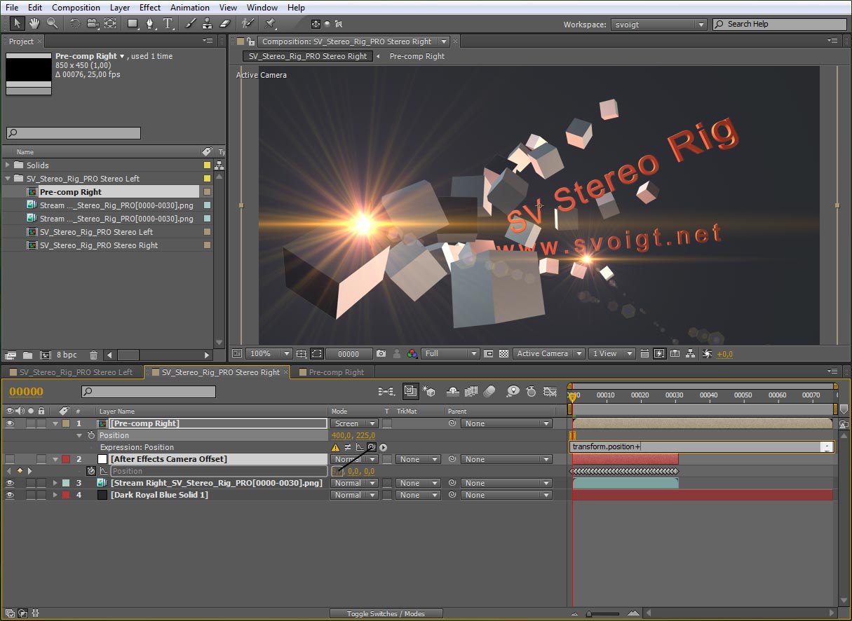This screenshot has width=852, height=621.
Task: Open comp flowchart icon in viewer bar
Action: tap(690, 354)
